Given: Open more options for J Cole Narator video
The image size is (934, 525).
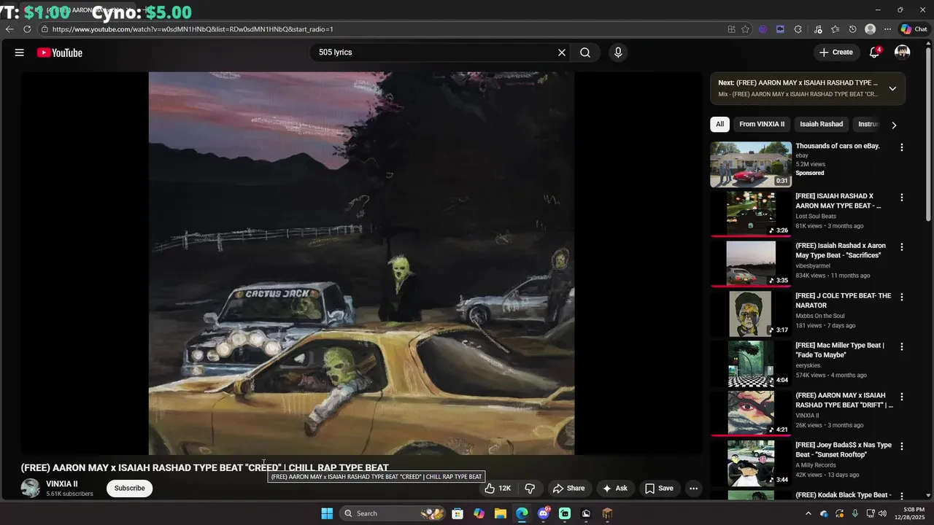Looking at the screenshot, I should (x=901, y=297).
